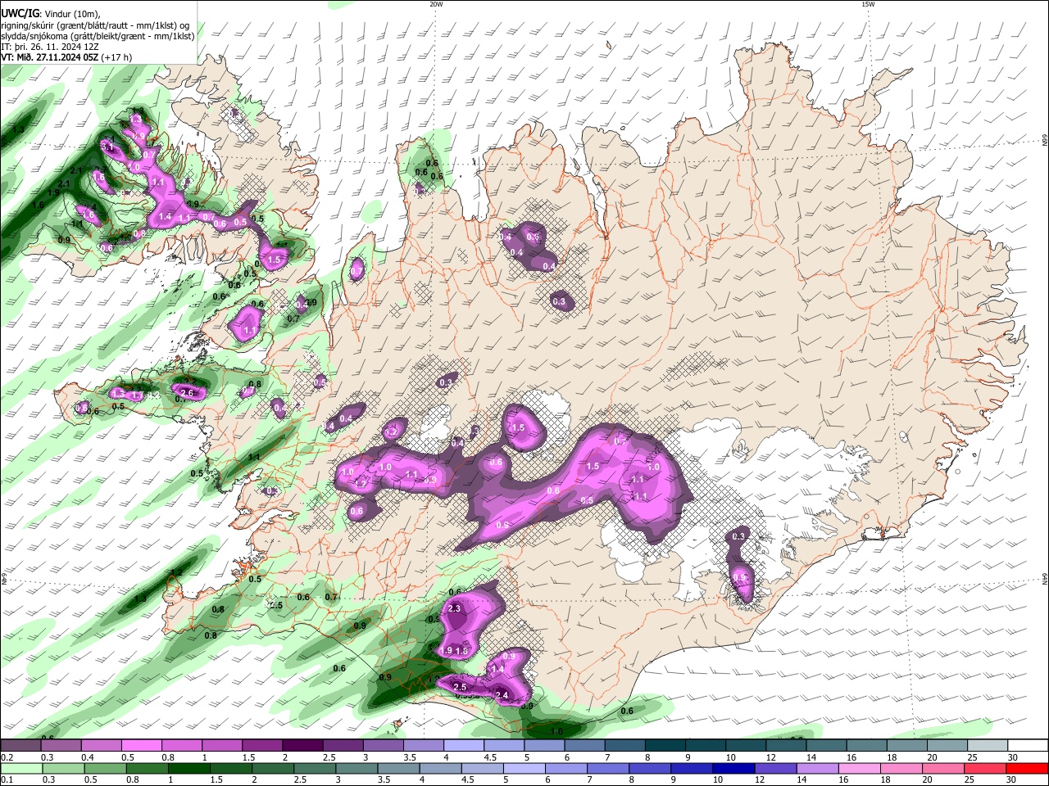Select rain scale swatch starting at 0.5
Image resolution: width=1049 pixels, height=786 pixels.
tap(105, 768)
